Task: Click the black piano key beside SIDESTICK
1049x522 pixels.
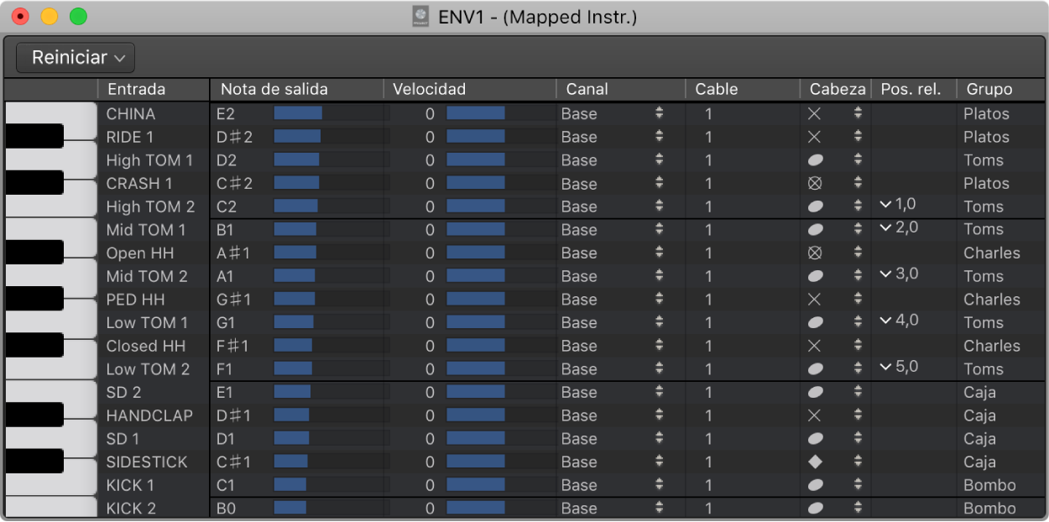Action: 34,461
